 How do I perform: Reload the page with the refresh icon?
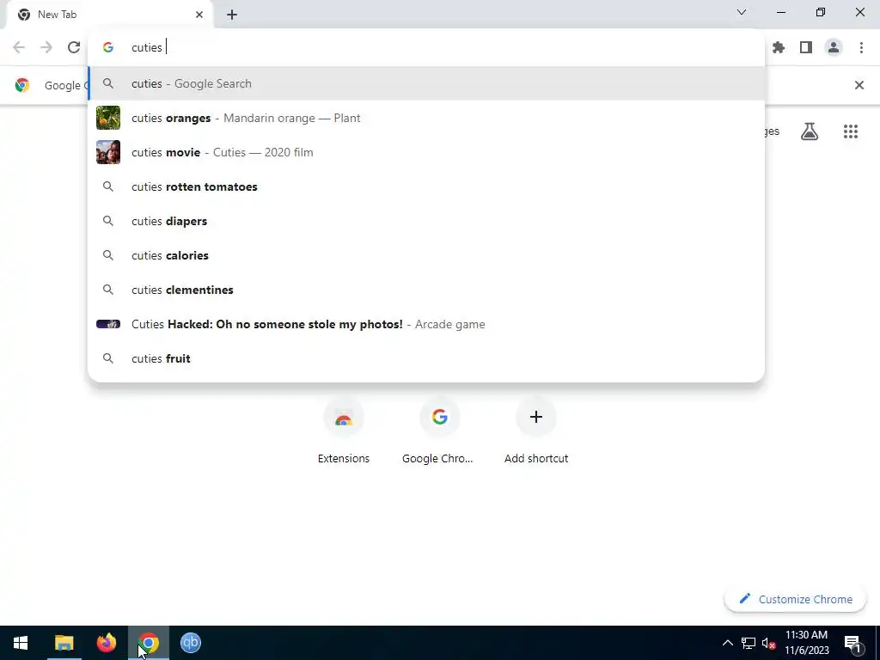[x=74, y=47]
